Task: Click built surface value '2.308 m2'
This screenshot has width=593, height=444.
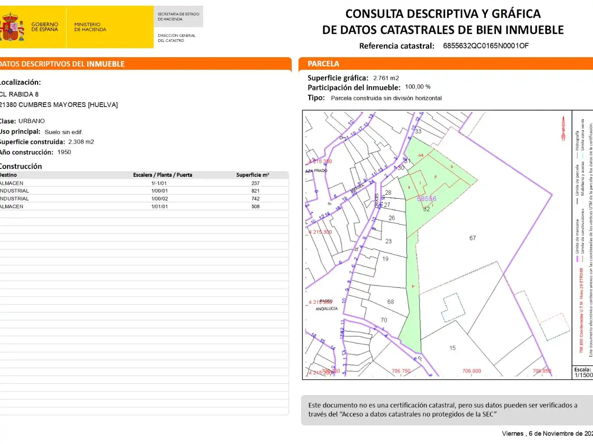Action: [81, 142]
